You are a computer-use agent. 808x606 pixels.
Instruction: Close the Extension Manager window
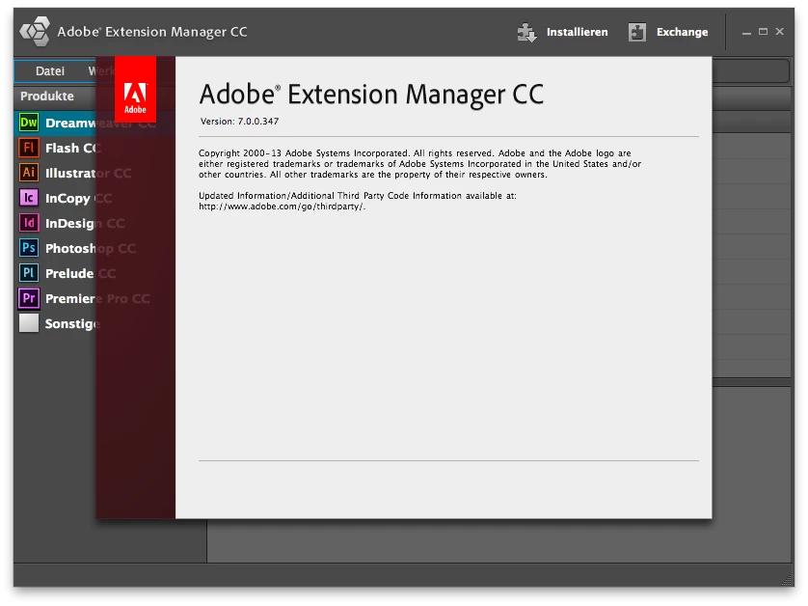tap(780, 32)
